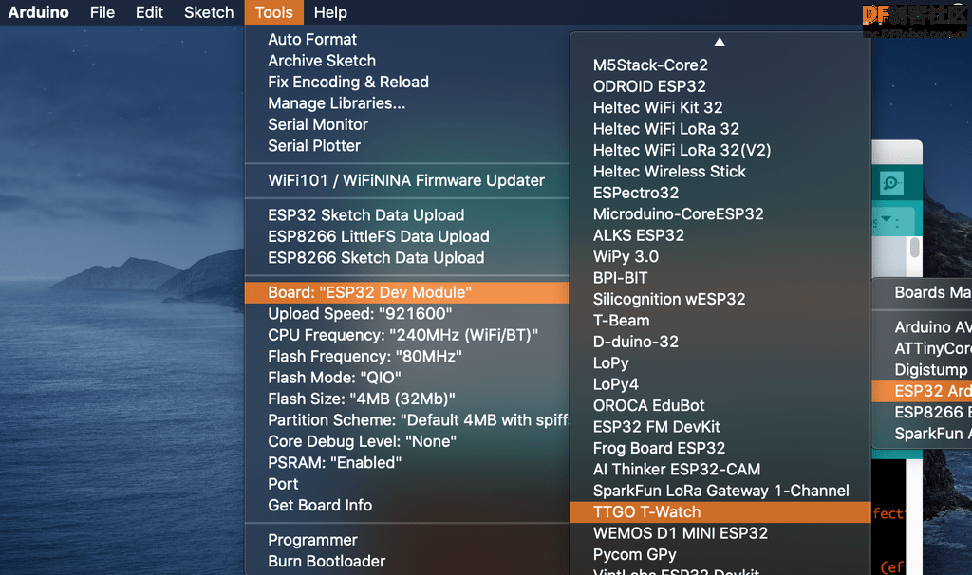972x575 pixels.
Task: Select the highlighted TTGO T-Watch board
Action: pos(720,511)
